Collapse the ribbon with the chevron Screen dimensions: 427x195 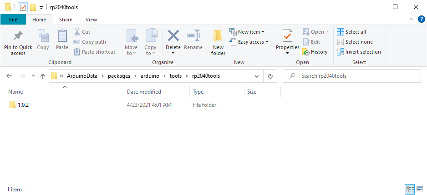pos(411,19)
